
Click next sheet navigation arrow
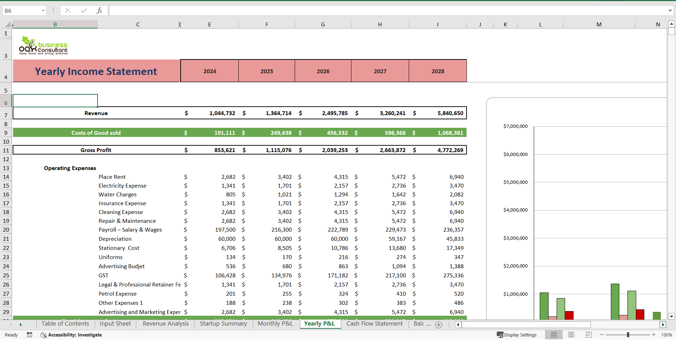[x=21, y=325]
